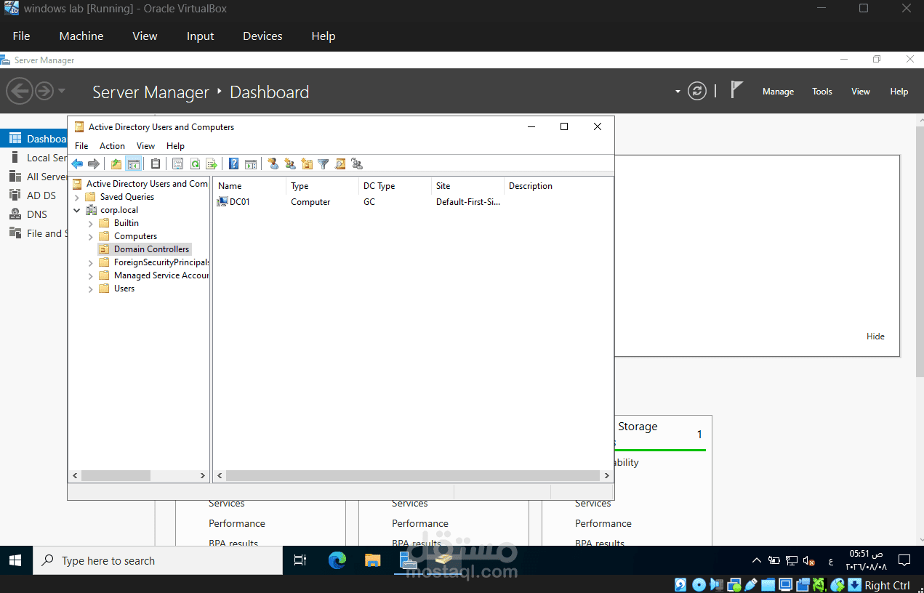Open Microsoft Edge from taskbar

point(337,560)
